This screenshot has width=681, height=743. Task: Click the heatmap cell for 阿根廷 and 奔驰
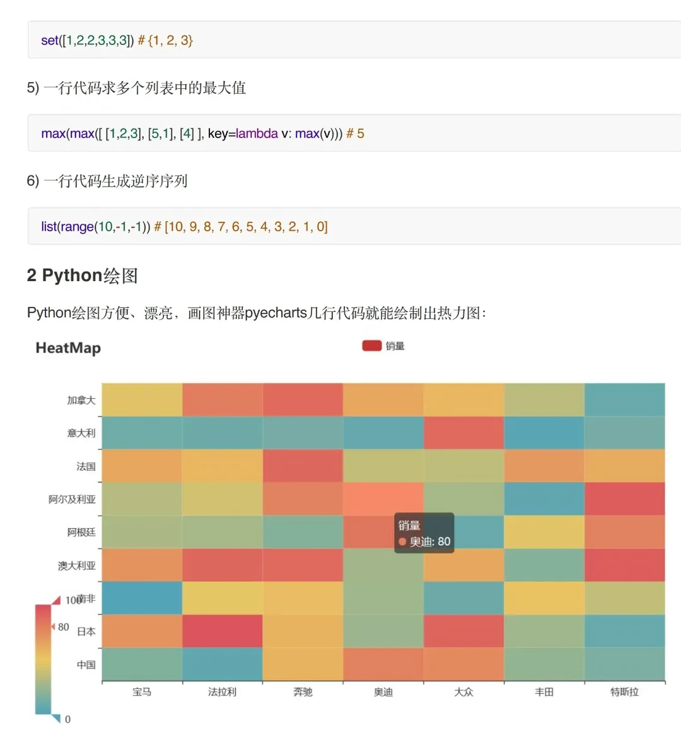pos(303,532)
